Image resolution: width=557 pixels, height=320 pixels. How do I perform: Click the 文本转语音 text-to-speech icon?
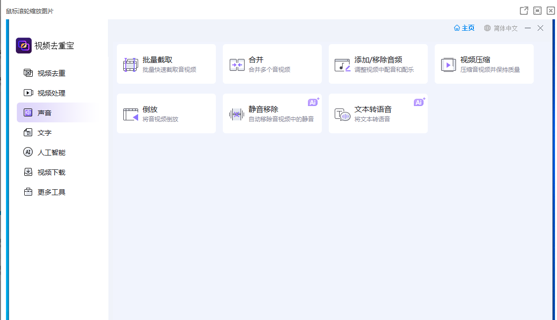342,114
